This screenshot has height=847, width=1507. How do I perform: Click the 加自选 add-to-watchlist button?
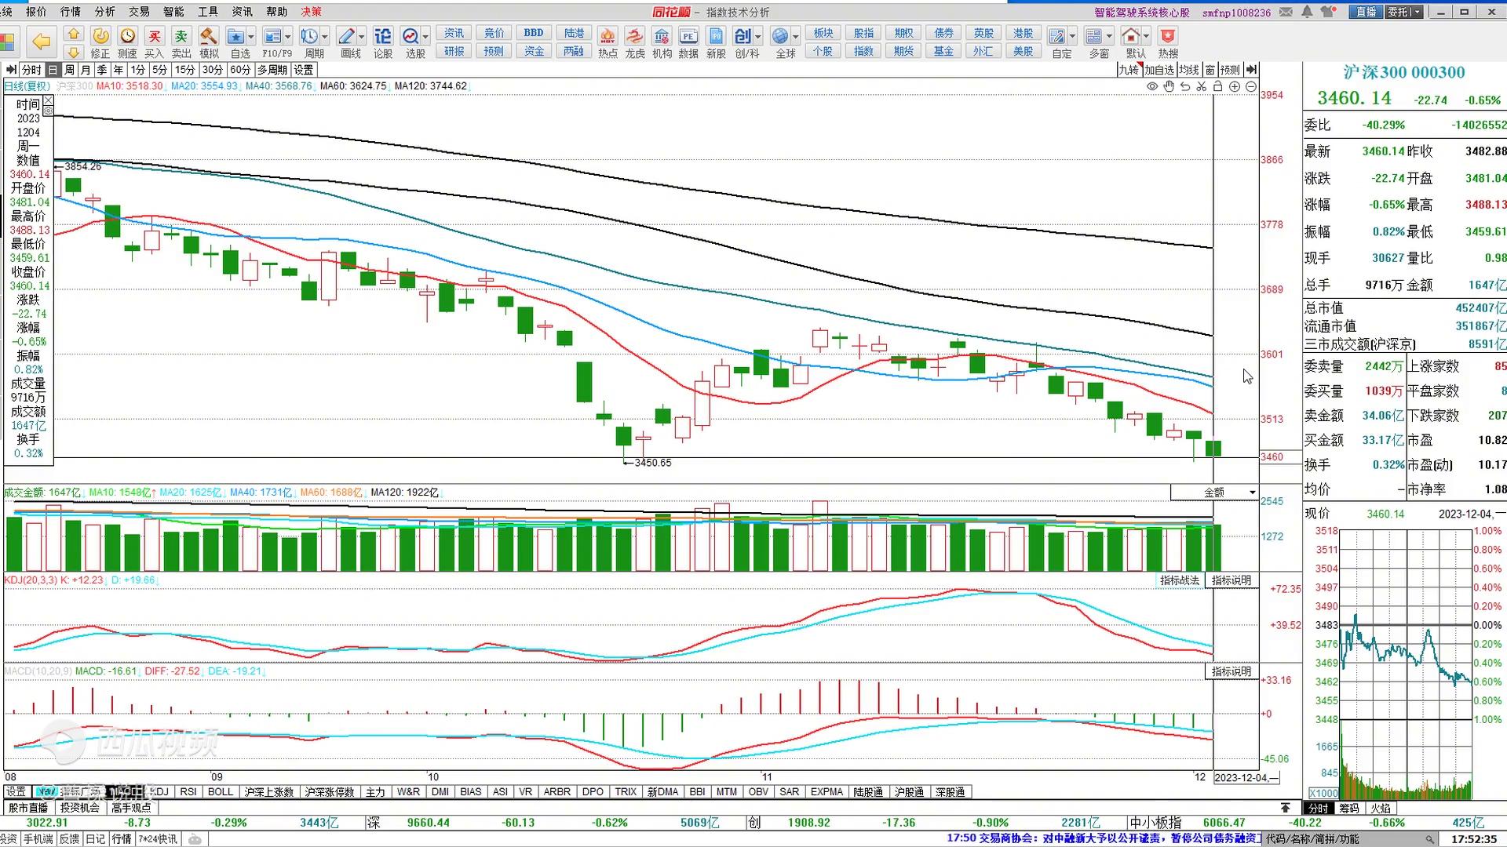pos(1159,70)
